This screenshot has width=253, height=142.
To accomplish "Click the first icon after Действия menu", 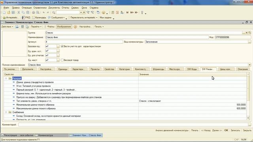I will [17, 27].
